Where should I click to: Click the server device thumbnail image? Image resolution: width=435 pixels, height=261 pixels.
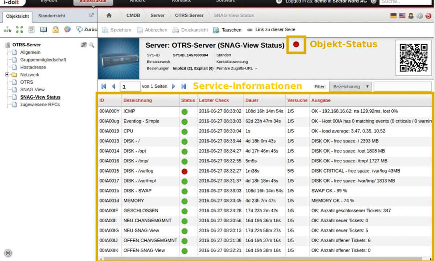(x=119, y=58)
